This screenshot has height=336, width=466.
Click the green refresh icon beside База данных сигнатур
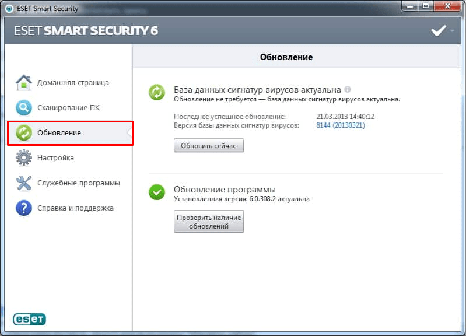[157, 92]
